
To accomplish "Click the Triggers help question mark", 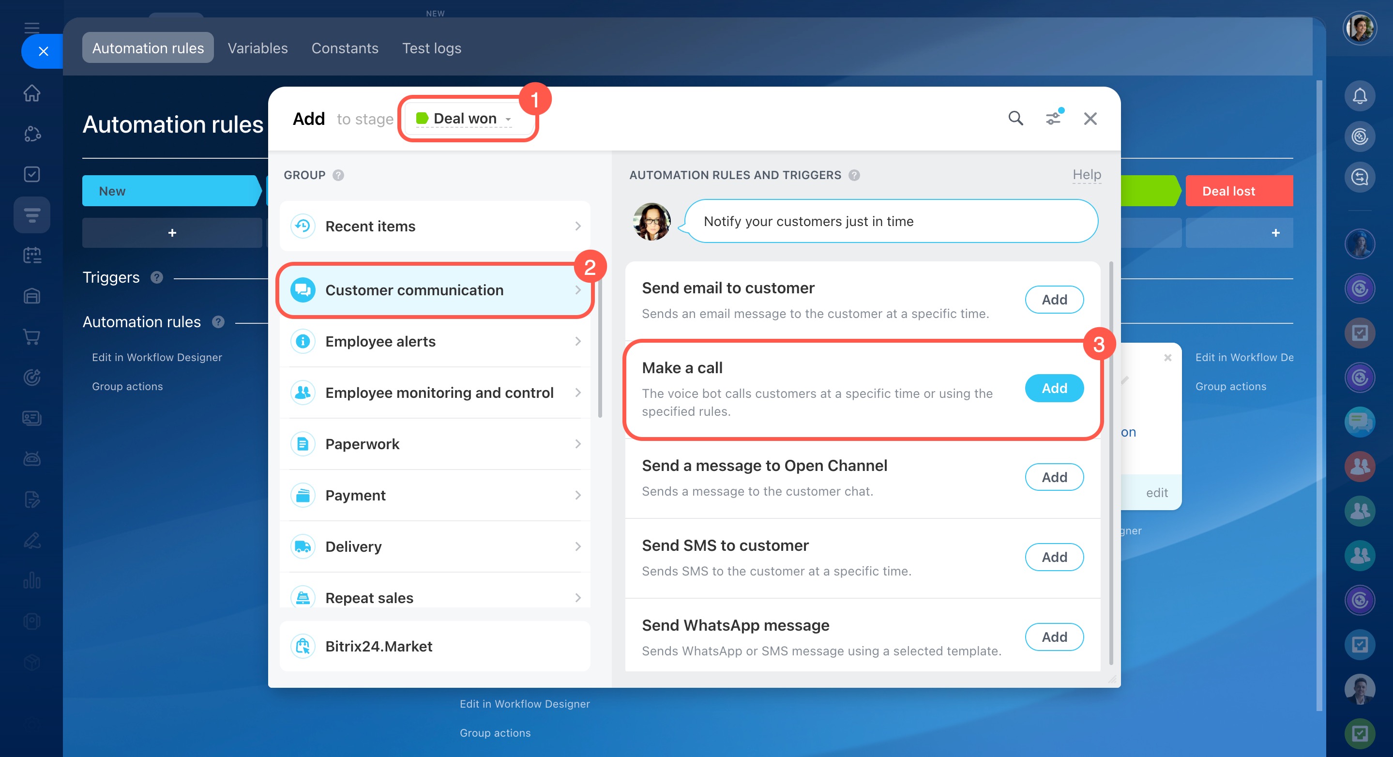I will [x=157, y=277].
